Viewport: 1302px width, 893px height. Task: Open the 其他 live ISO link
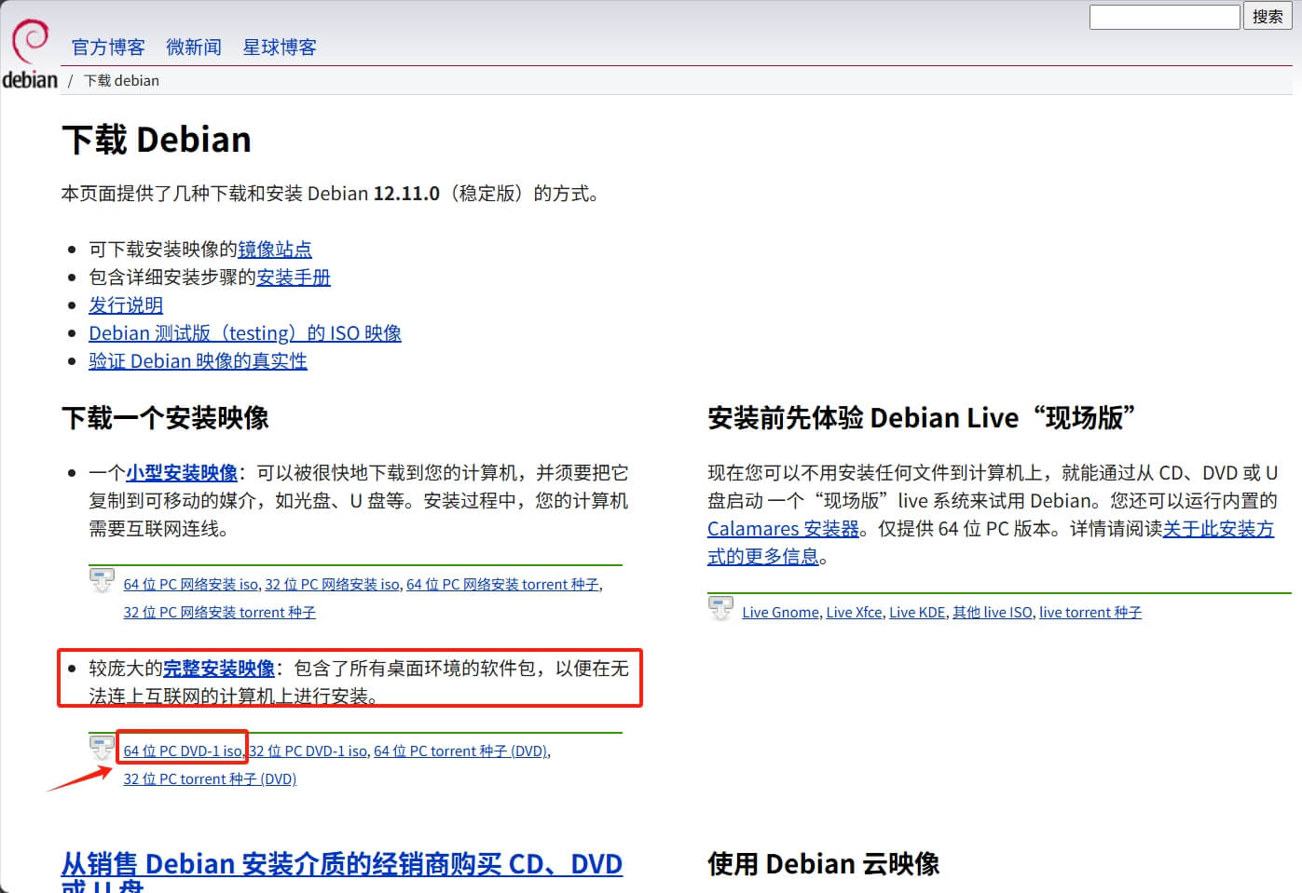point(993,613)
